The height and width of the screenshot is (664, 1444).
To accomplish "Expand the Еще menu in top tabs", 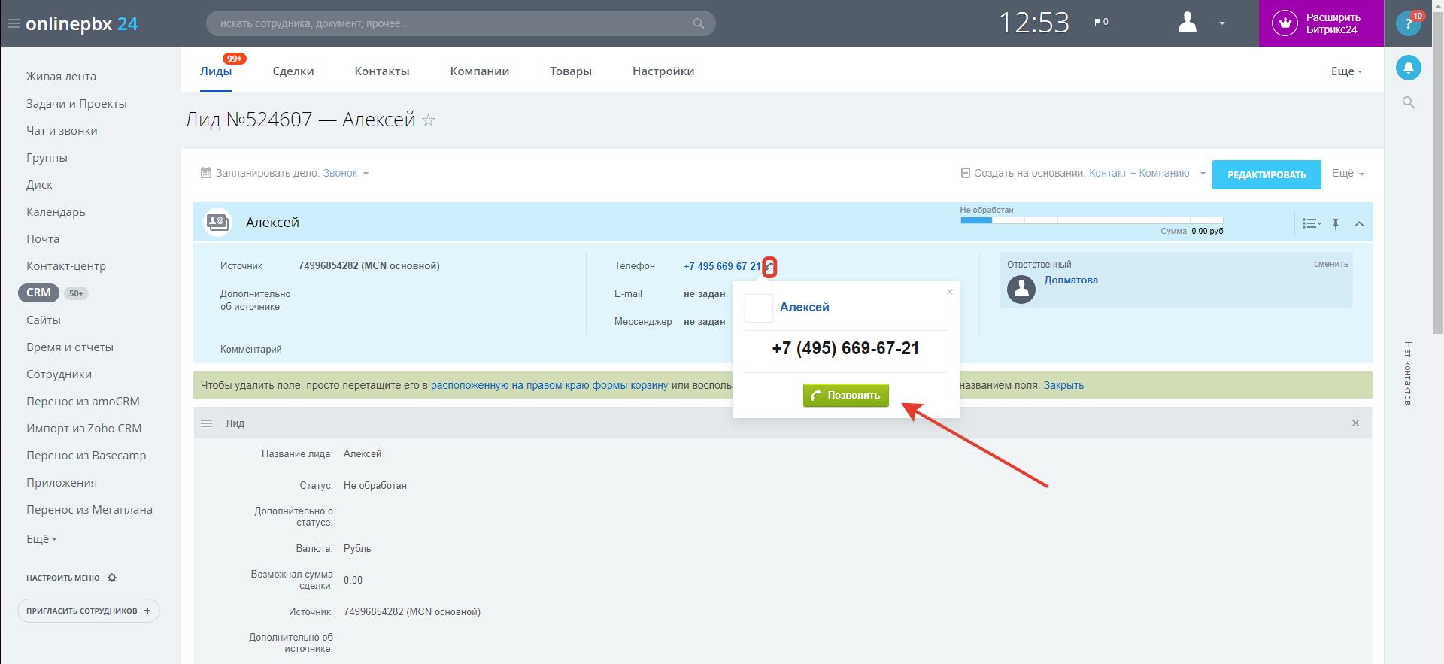I will point(1346,71).
